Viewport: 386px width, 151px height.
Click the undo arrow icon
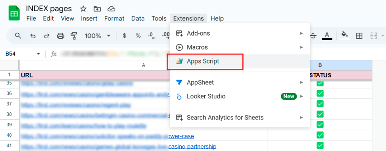click(33, 36)
